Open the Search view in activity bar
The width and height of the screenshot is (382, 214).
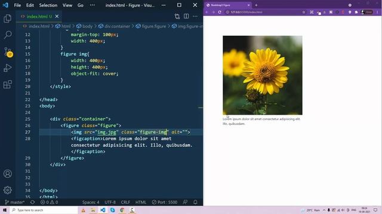(8, 34)
